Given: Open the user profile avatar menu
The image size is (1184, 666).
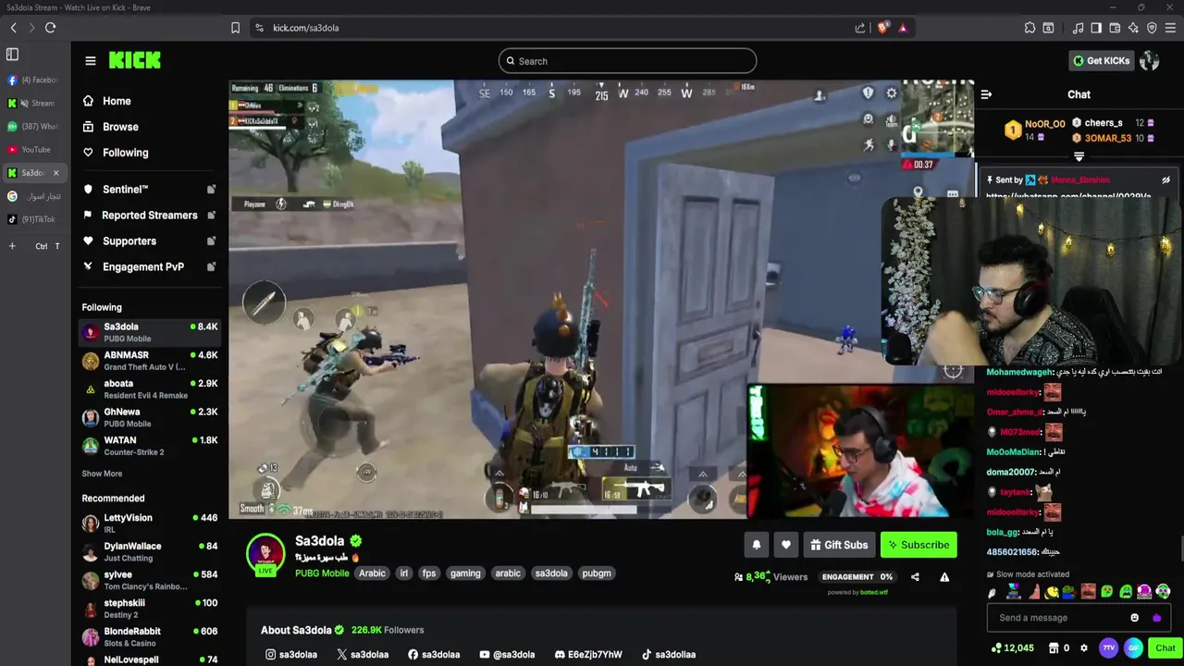Looking at the screenshot, I should tap(1150, 61).
